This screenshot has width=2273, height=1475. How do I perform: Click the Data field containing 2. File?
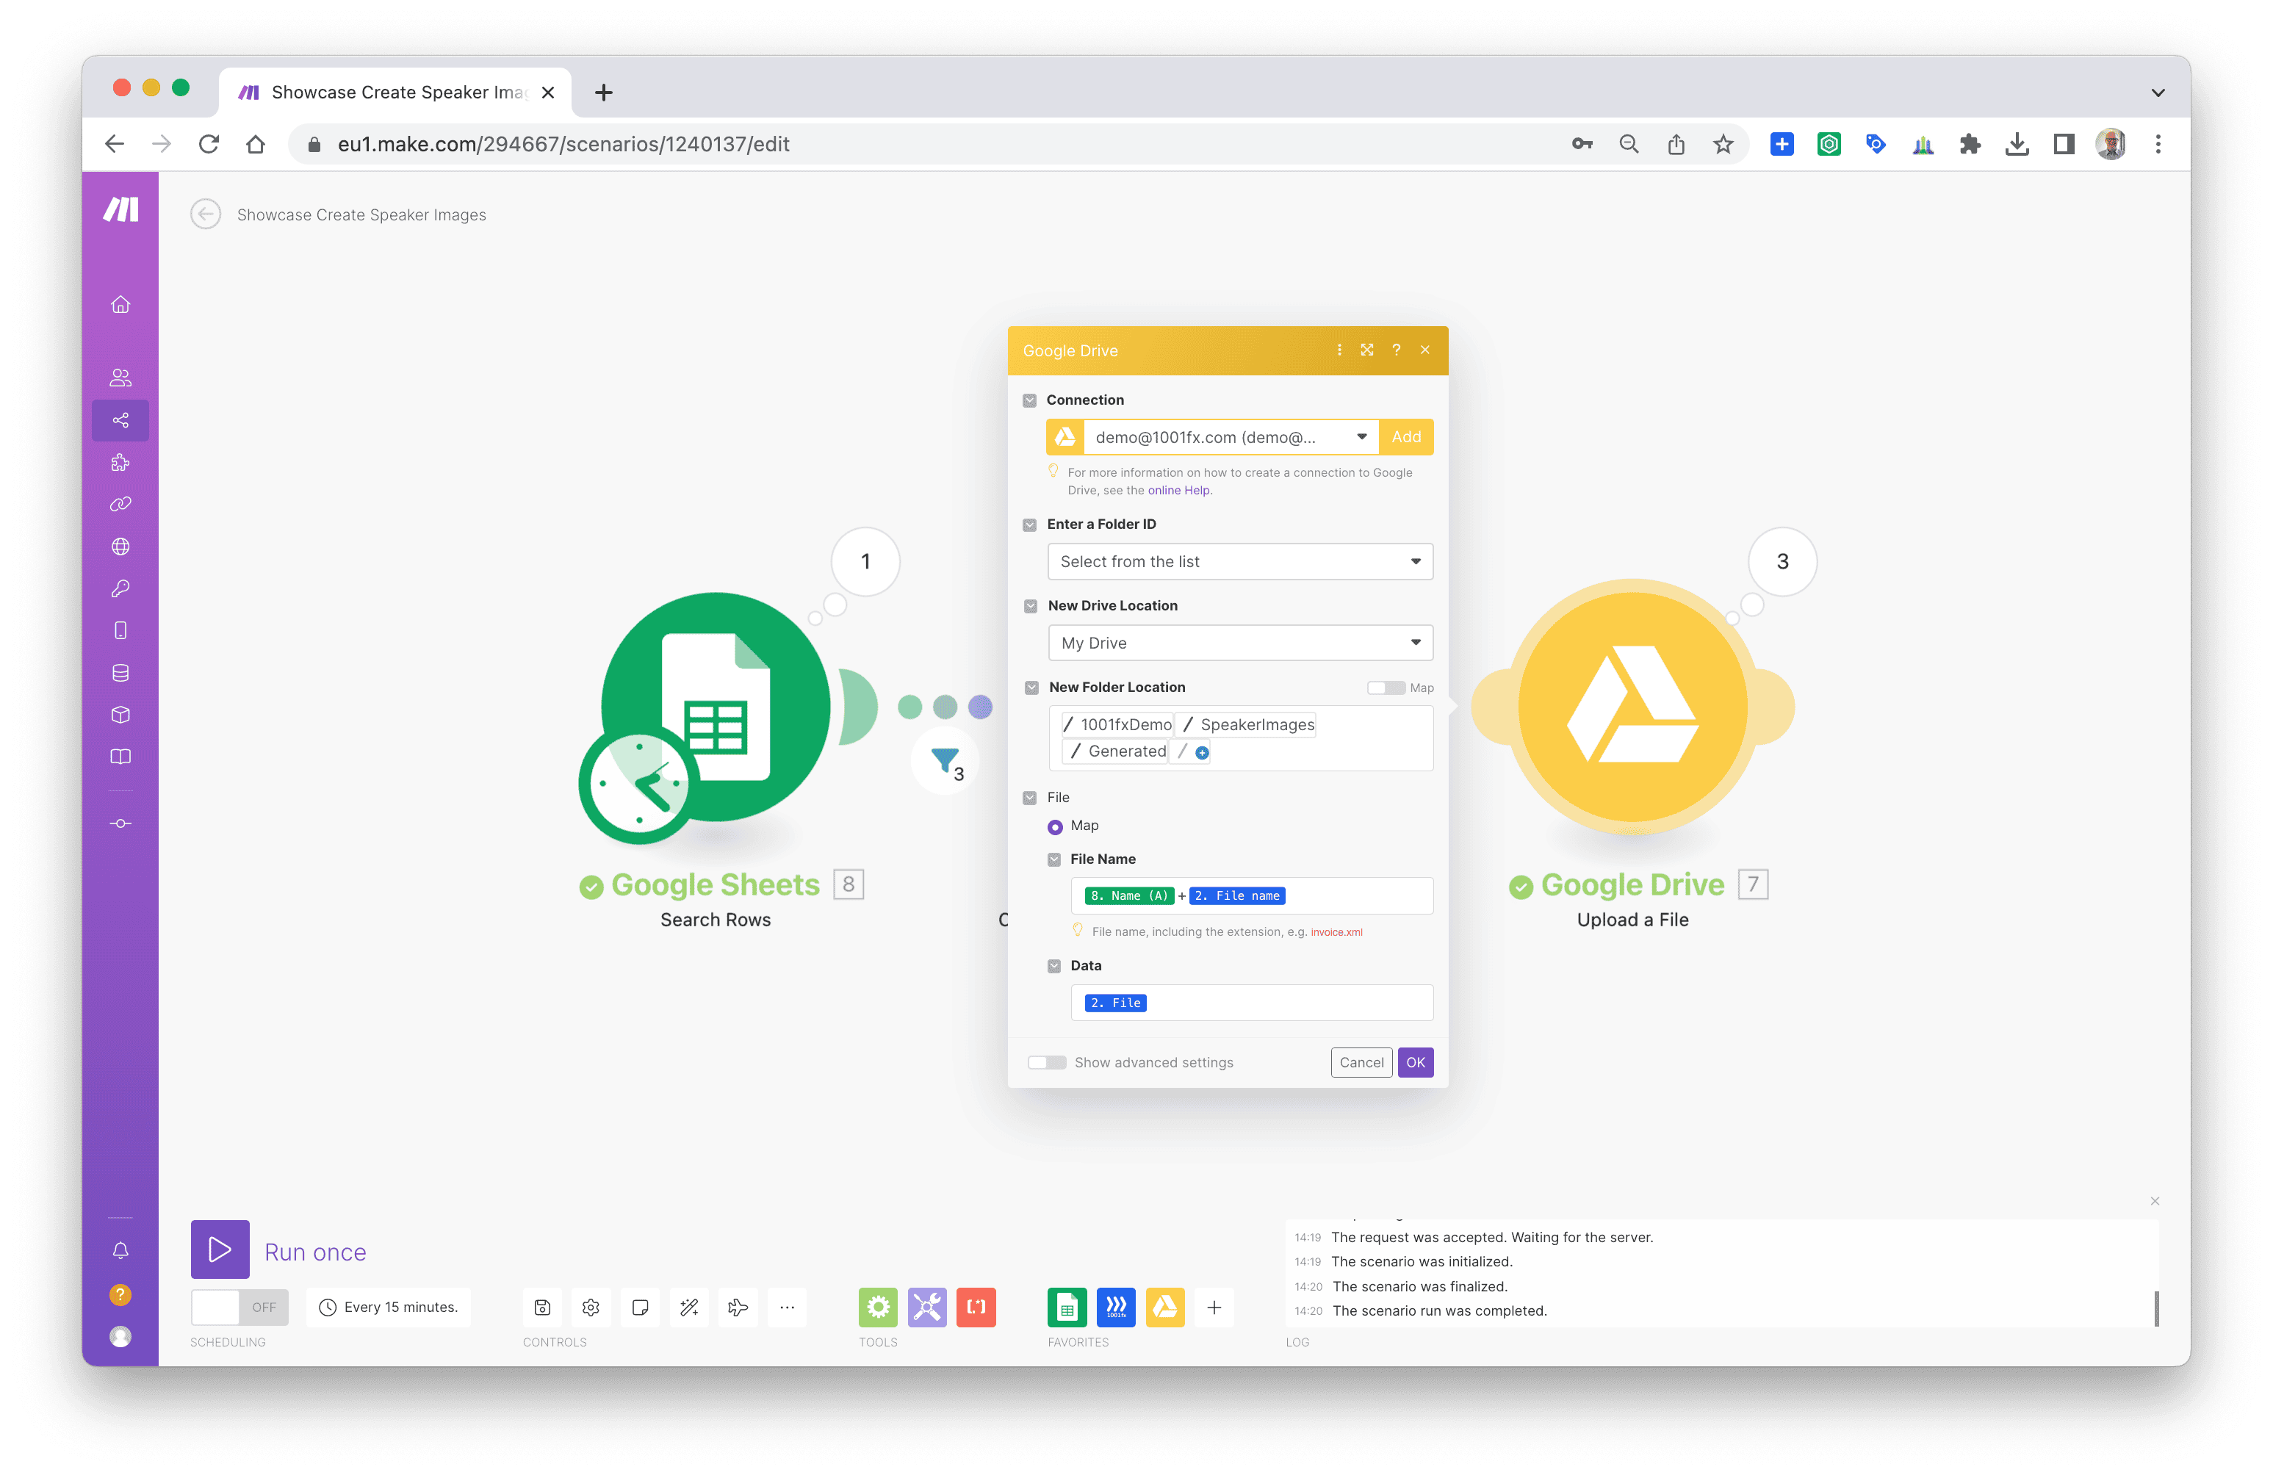coord(1251,1003)
